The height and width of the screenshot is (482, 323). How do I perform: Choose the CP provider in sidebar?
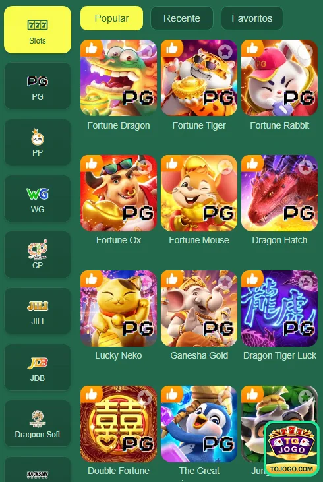coord(38,255)
